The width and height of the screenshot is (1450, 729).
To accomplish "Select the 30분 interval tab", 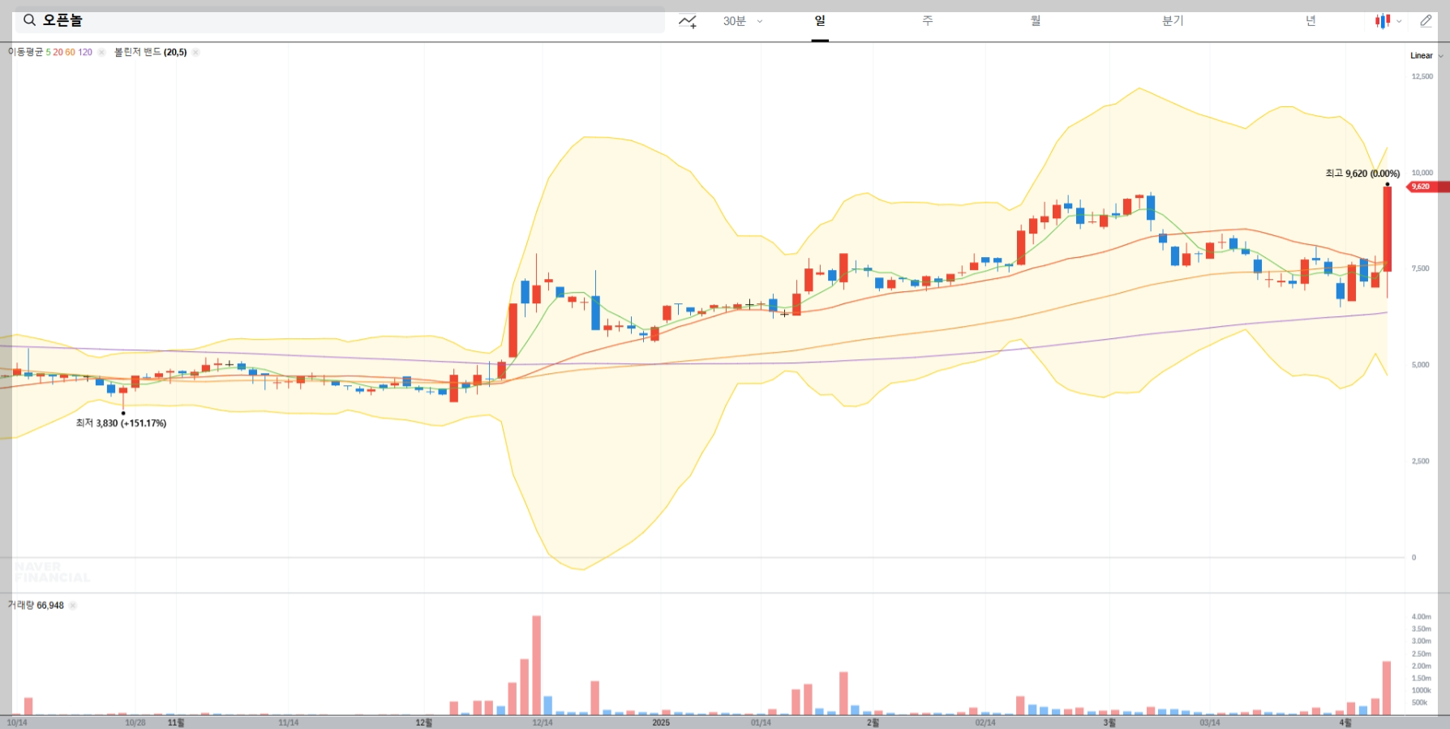I will (x=735, y=21).
